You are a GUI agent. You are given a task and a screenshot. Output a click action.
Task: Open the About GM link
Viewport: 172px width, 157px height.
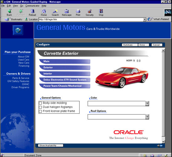pyautogui.click(x=24, y=57)
